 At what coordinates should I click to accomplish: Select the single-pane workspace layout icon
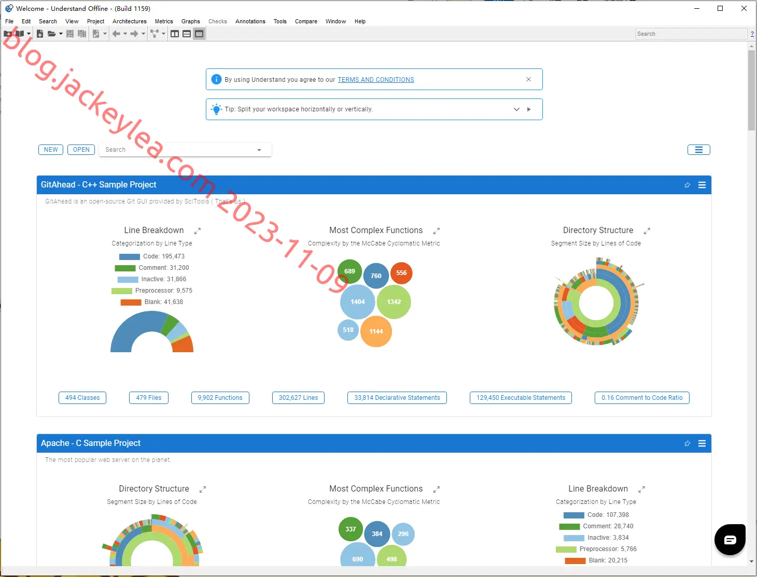[199, 34]
